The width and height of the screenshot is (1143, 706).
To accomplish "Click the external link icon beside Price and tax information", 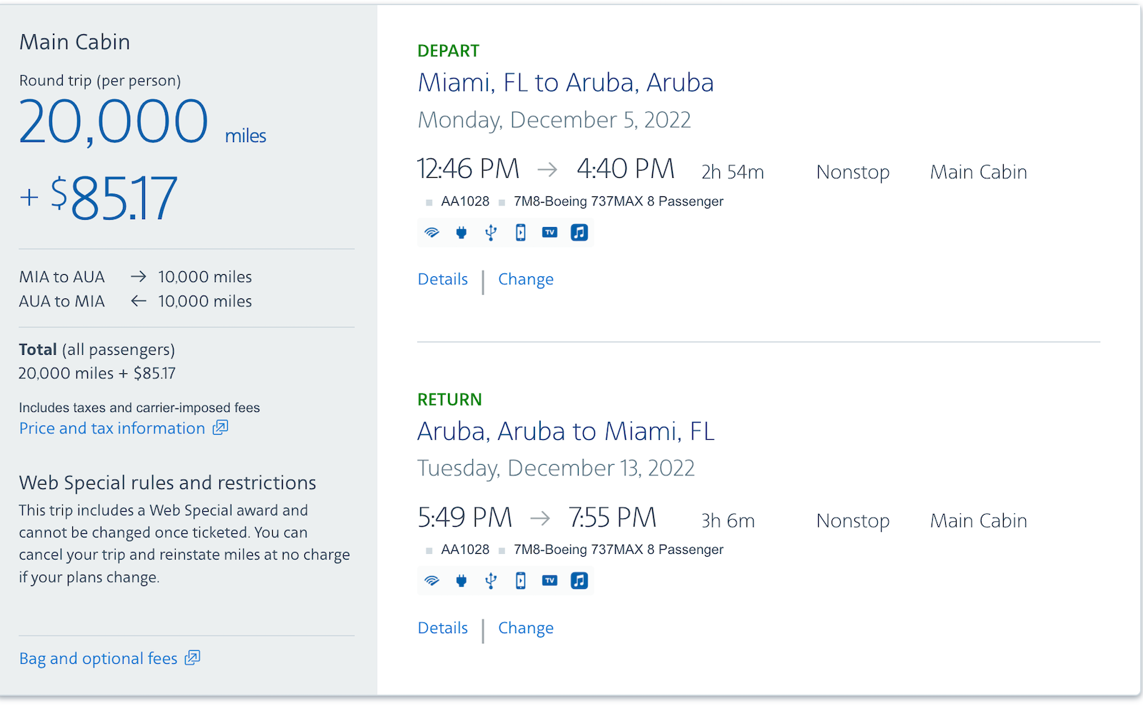I will coord(220,427).
